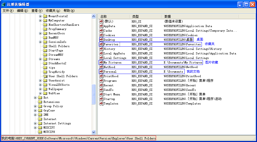Sort by the 名称 column header
257x142 pixels.
(114, 16)
